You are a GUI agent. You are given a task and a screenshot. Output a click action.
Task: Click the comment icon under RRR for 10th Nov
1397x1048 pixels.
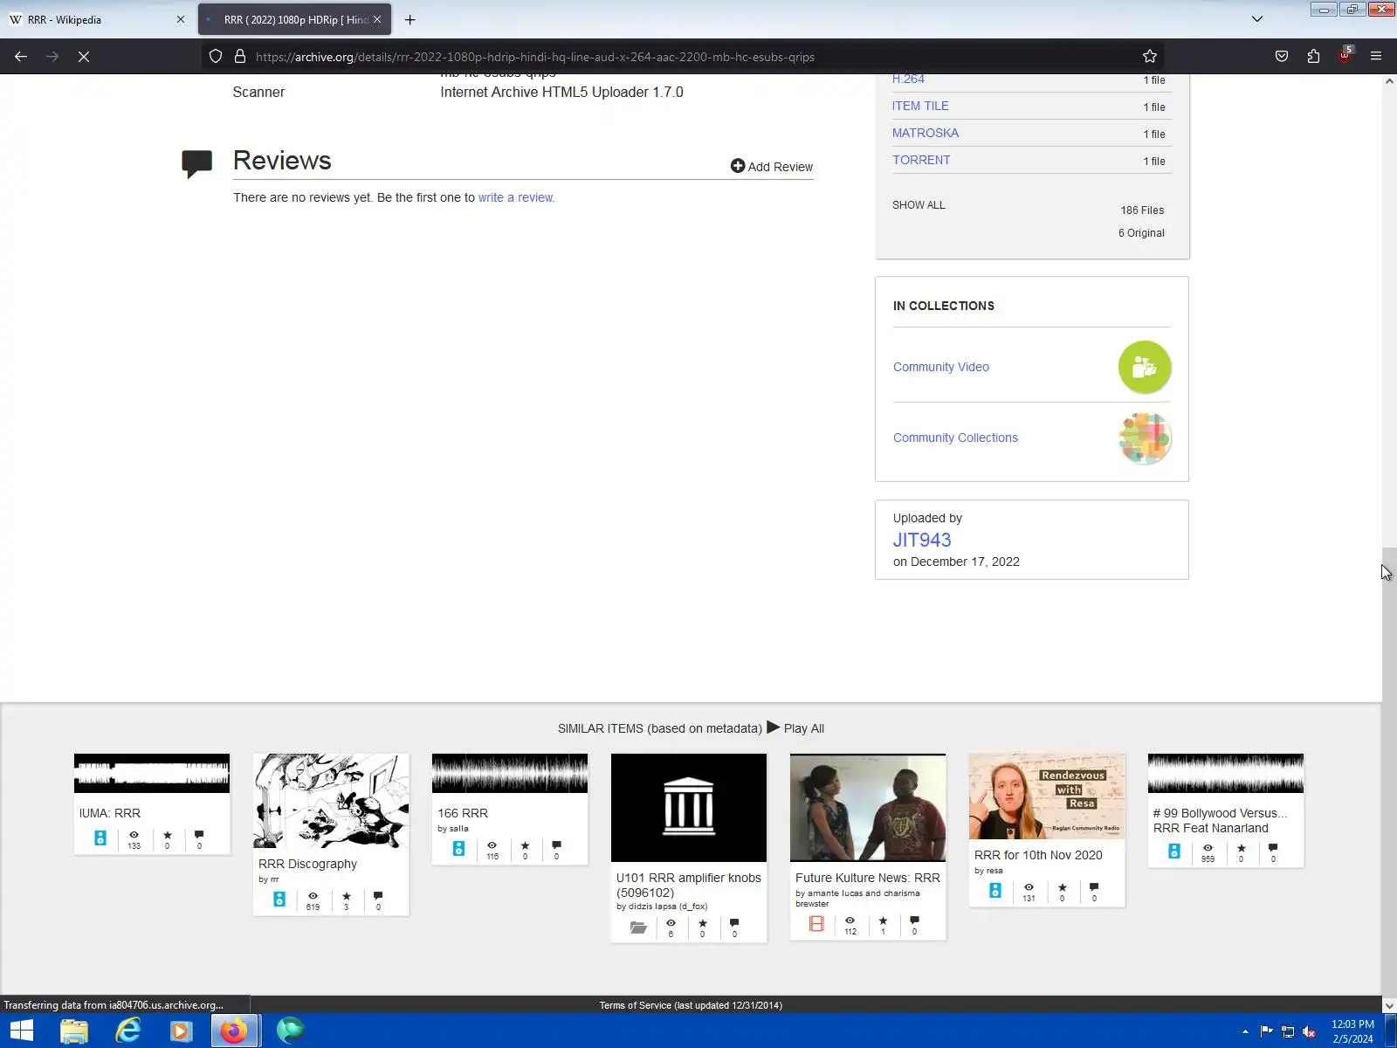[1094, 887]
